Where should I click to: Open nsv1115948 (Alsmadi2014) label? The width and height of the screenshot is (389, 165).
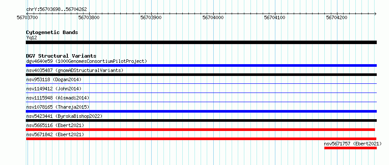(x=58, y=98)
